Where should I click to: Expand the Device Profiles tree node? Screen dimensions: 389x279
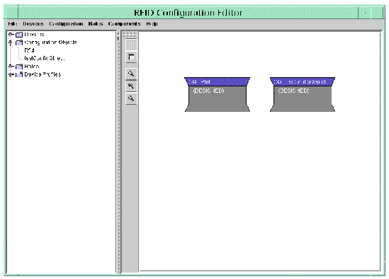click(x=11, y=74)
